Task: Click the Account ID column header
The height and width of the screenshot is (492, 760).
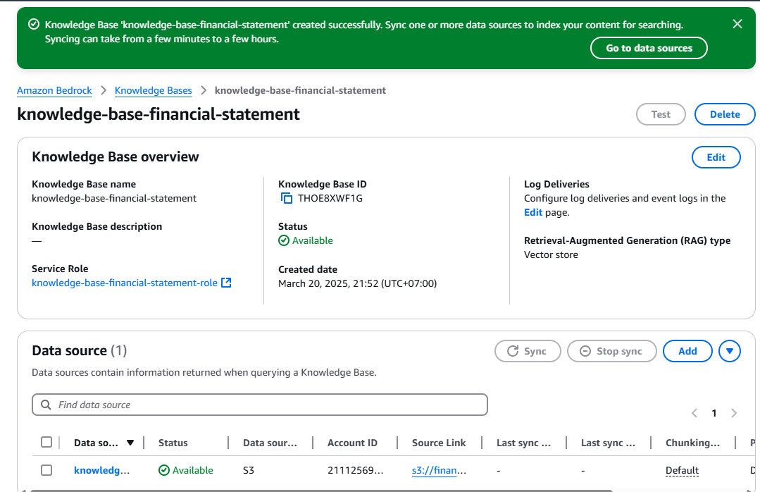Action: (x=352, y=443)
